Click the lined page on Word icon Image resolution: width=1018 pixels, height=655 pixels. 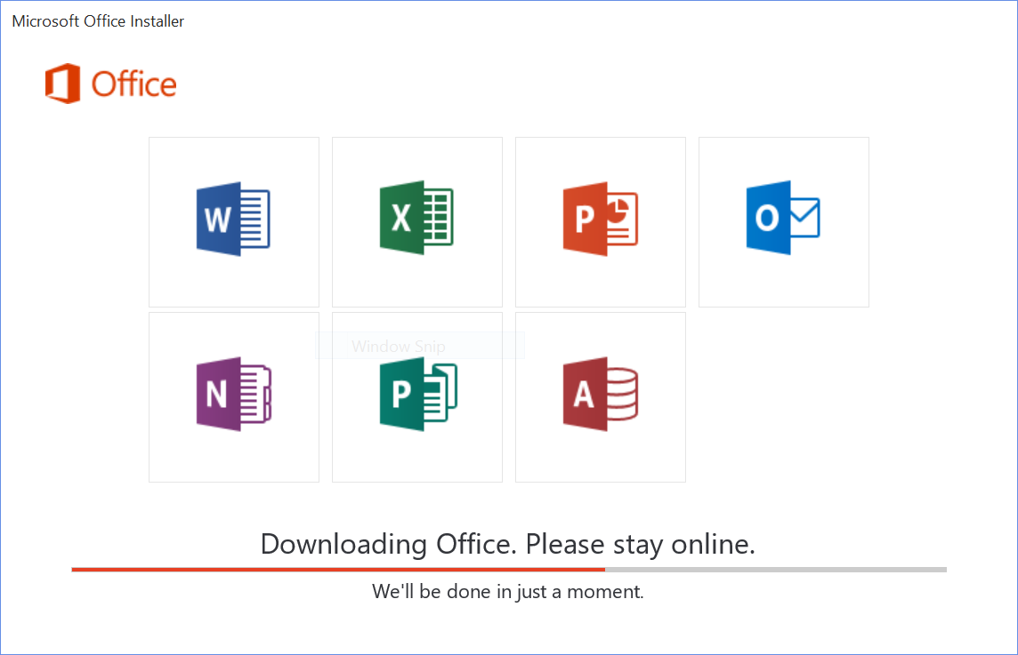pos(254,220)
